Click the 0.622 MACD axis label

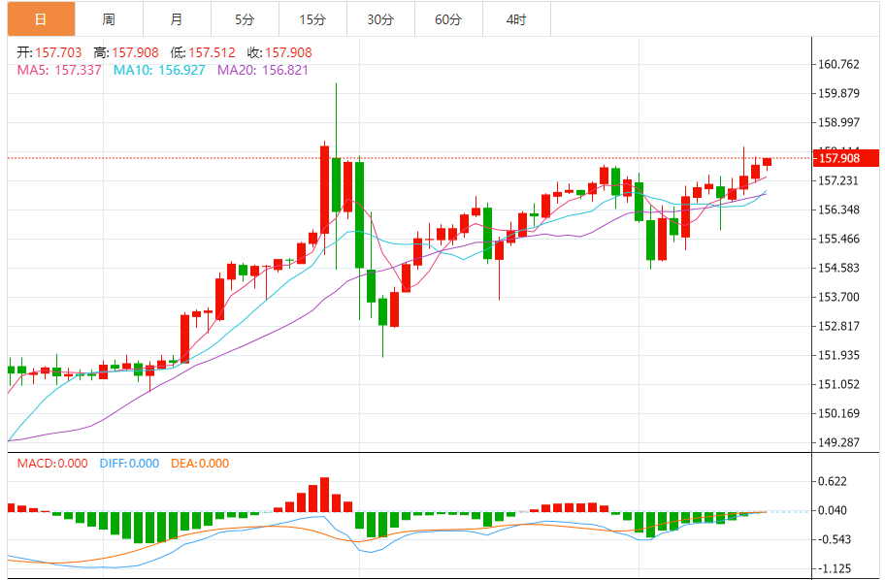coord(833,481)
